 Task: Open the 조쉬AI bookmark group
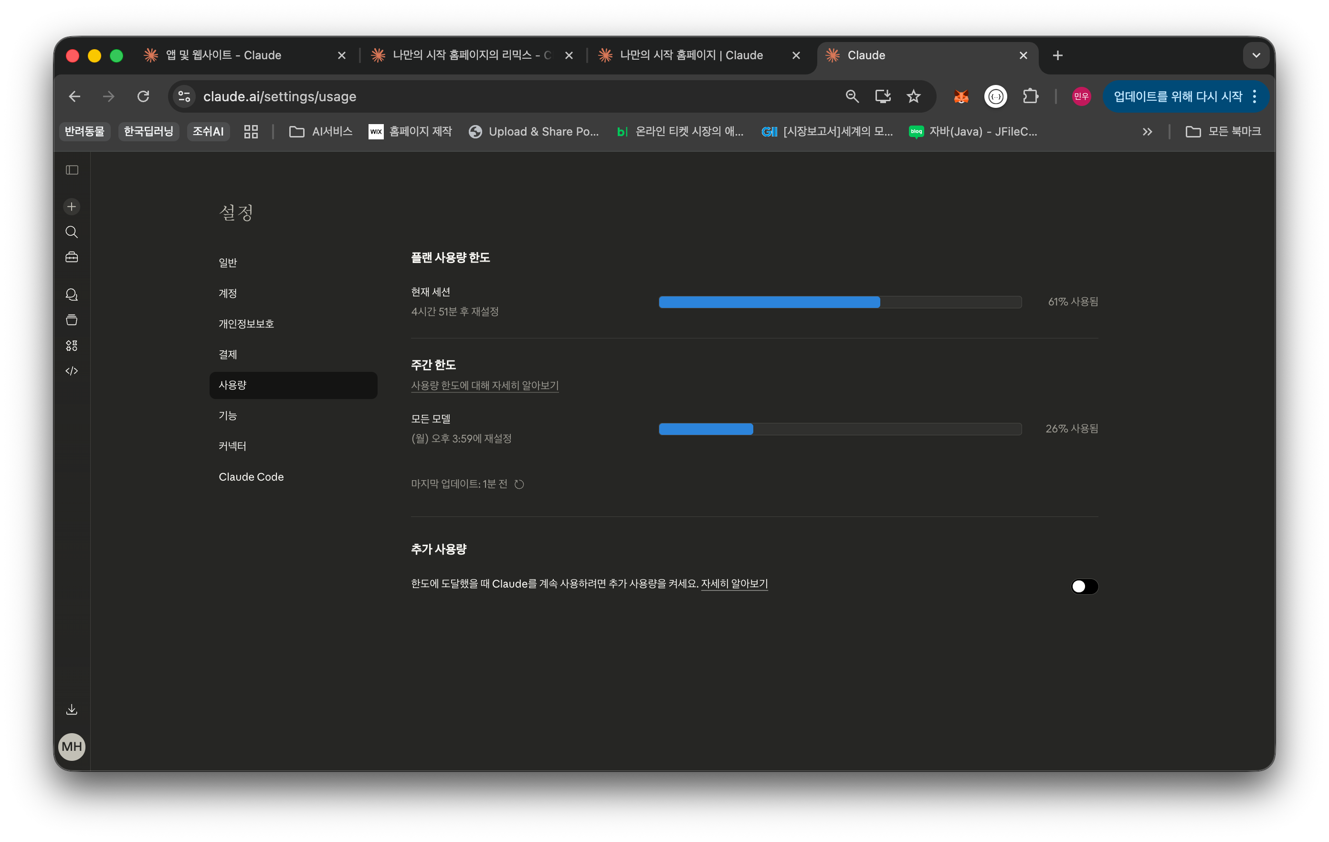point(208,131)
